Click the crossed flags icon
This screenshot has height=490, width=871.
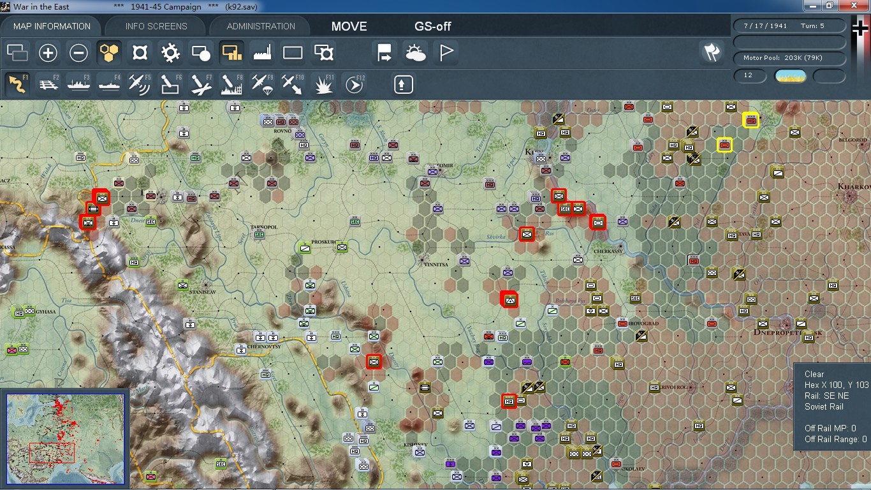(712, 53)
